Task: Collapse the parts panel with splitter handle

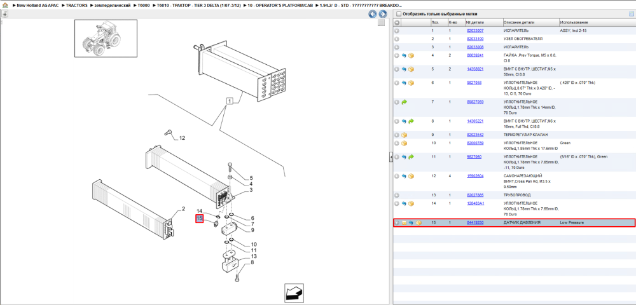Action: tap(391, 157)
